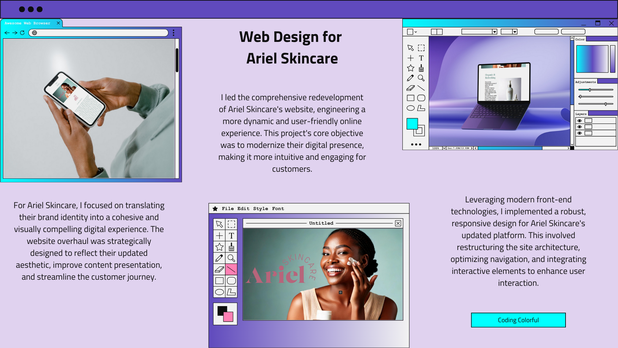Choose the Text tool in Untitled editor palette

coord(231,236)
